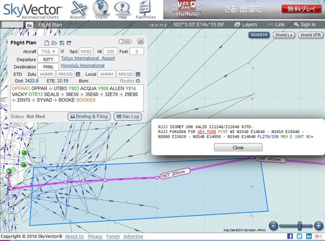Open Zulu date calendar picker
Viewport: 325px width, 241px height.
(78, 74)
